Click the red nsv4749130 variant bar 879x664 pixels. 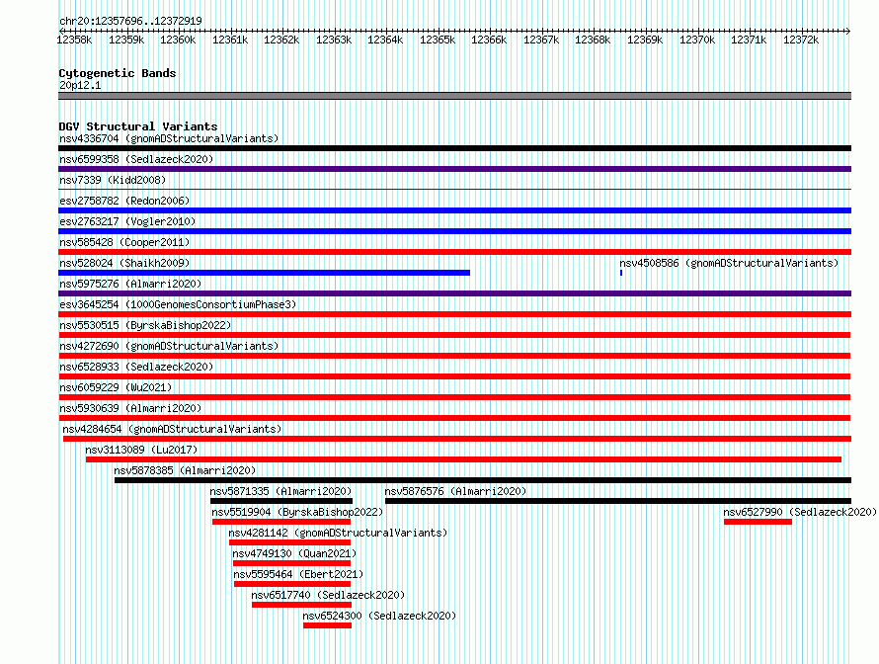click(292, 563)
